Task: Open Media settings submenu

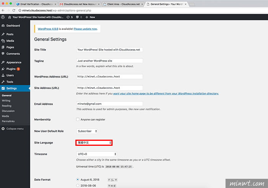Action: tap(5, 116)
